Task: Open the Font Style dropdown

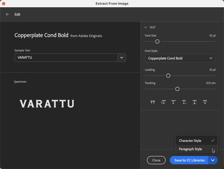Action: pyautogui.click(x=180, y=58)
